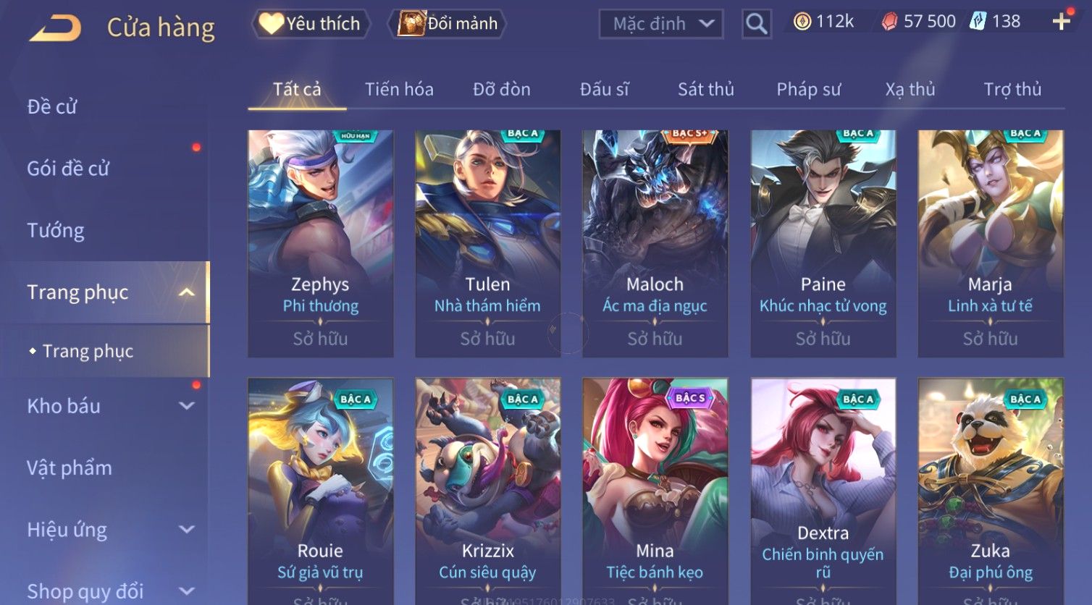Tap the red ruby currency icon
Viewport: 1092px width, 605px height.
[x=889, y=22]
